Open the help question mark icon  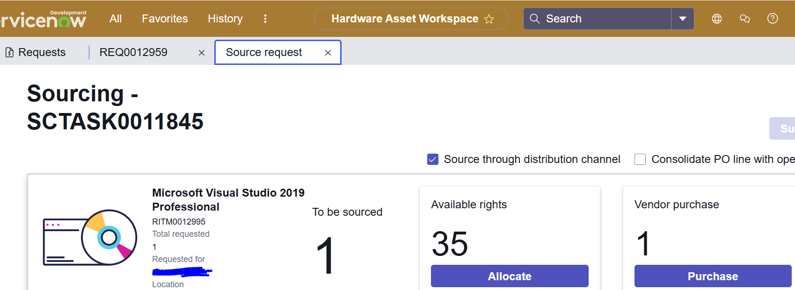pos(773,19)
